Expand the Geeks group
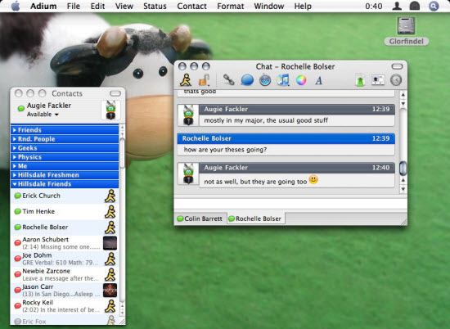Viewport: 450px width, 329px height. tap(65, 148)
